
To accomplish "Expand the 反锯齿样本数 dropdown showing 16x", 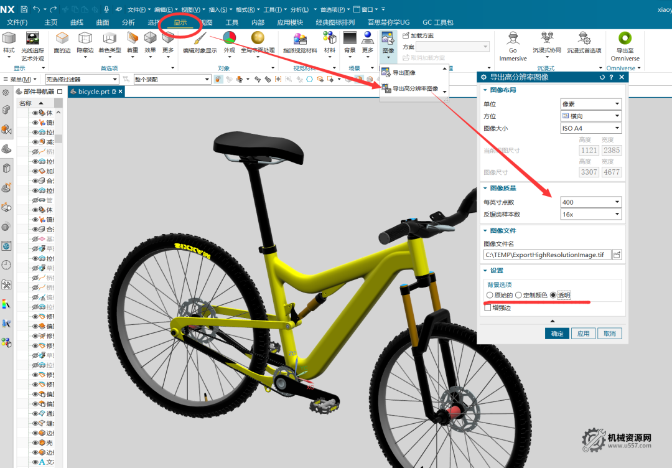I will point(590,215).
